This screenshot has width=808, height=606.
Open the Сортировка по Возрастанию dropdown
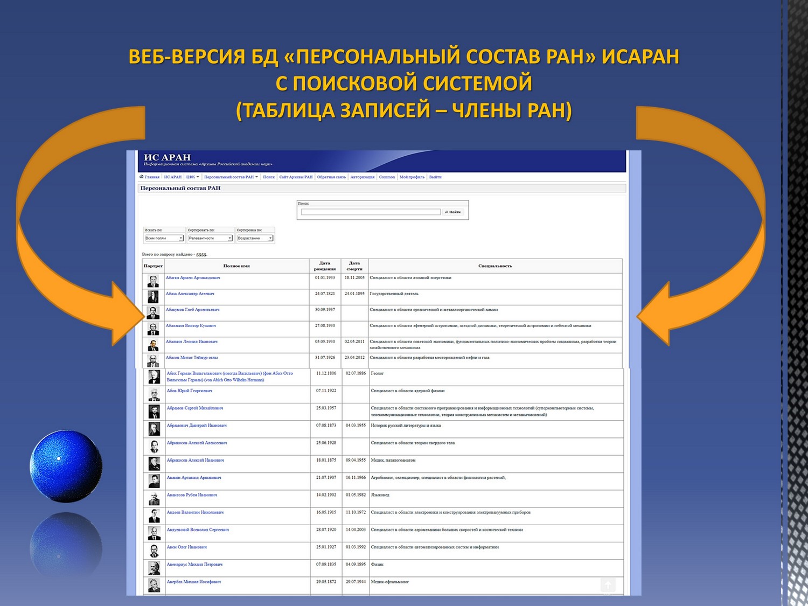(255, 238)
